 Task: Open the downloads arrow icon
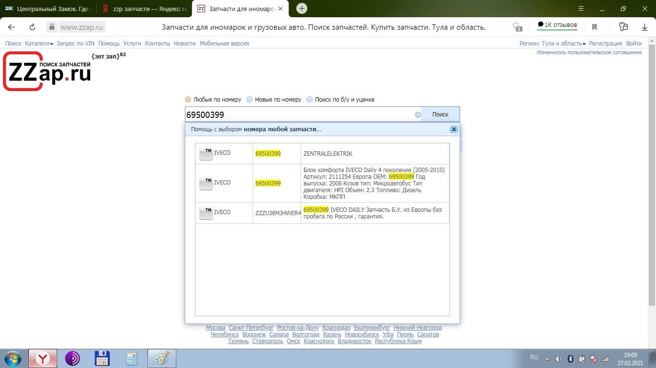click(644, 27)
